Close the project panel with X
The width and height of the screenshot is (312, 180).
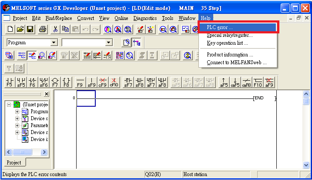click(47, 94)
